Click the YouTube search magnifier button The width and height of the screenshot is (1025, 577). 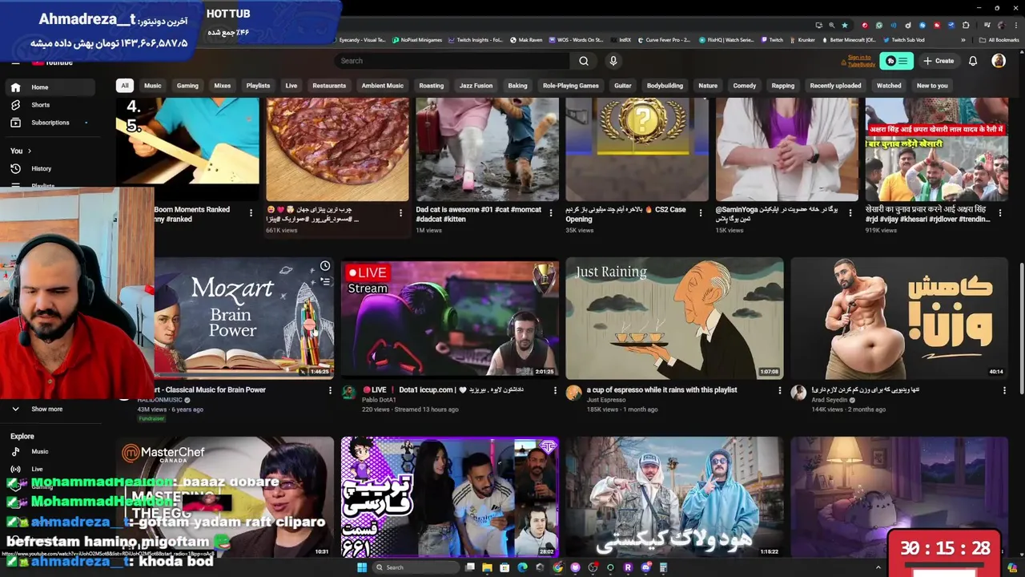pos(584,61)
